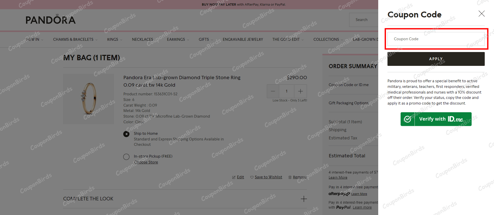The width and height of the screenshot is (494, 215).
Task: Select In-store Pickup (FREE) option
Action: [x=126, y=157]
